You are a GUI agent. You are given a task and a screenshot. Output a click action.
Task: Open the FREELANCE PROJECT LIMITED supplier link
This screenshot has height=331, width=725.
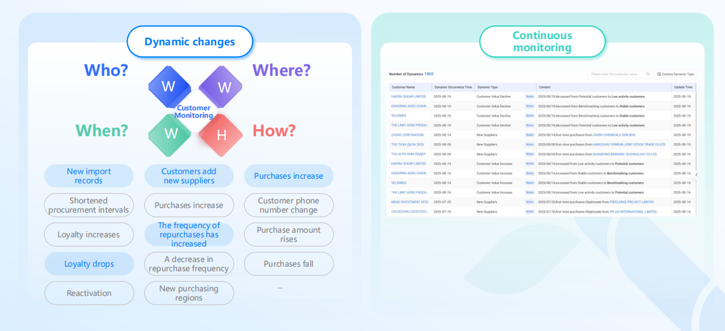[632, 202]
